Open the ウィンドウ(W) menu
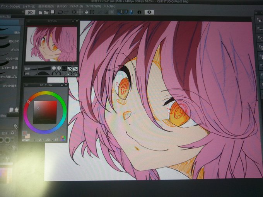The height and width of the screenshot is (197, 263). coord(93,6)
